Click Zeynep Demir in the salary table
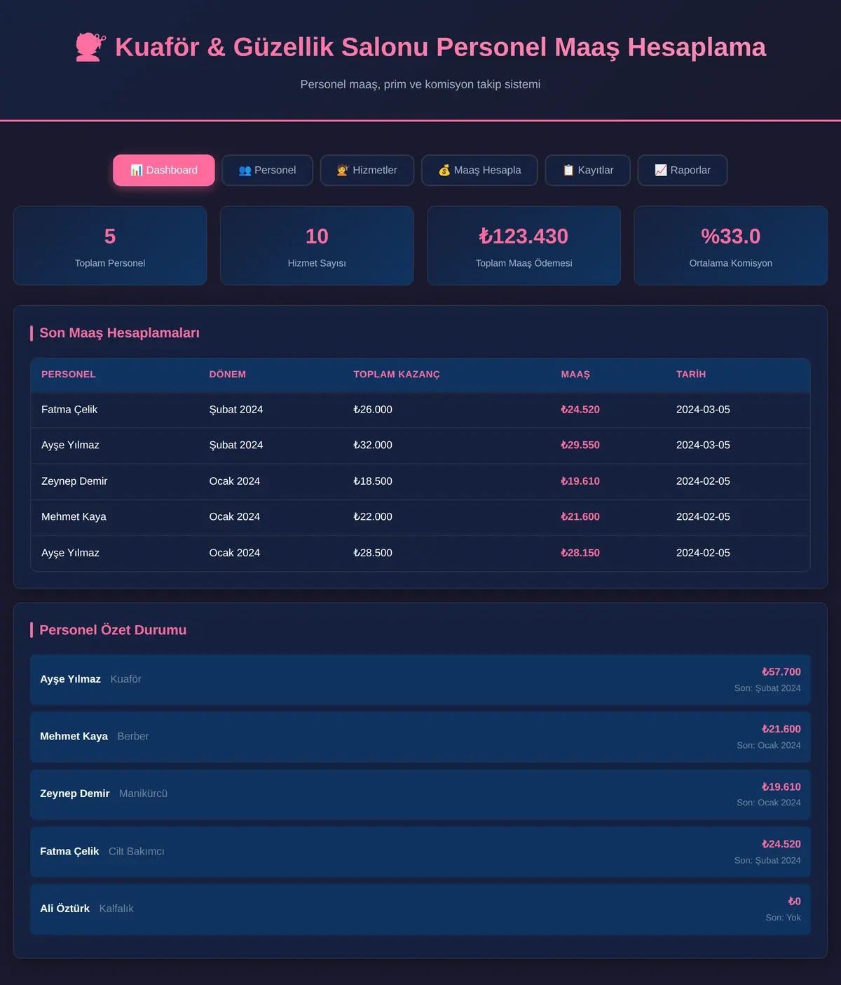The width and height of the screenshot is (841, 985). pyautogui.click(x=74, y=481)
